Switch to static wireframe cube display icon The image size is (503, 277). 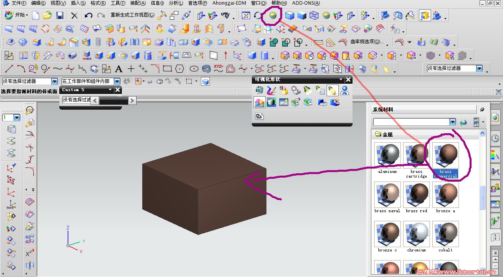point(314,15)
